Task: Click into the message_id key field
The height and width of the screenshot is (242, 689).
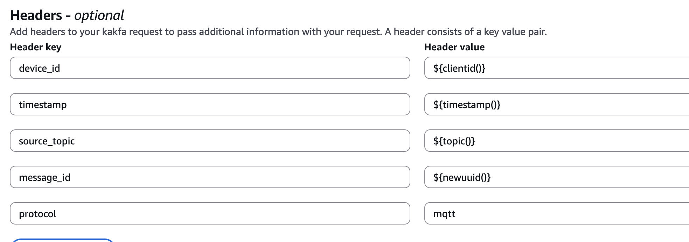Action: pos(210,177)
